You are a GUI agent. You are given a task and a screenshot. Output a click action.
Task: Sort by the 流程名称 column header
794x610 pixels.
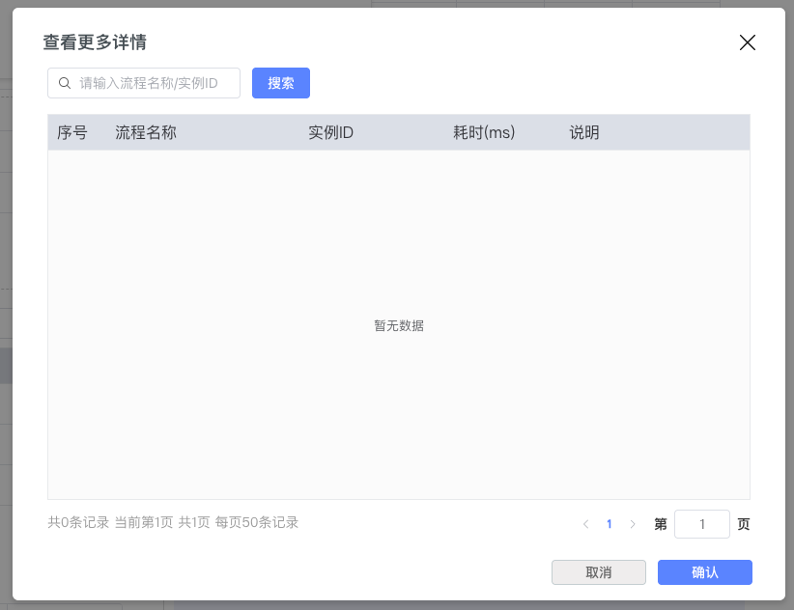click(146, 133)
